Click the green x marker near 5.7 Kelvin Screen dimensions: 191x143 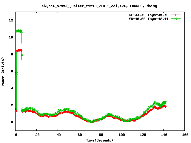pos(17,74)
